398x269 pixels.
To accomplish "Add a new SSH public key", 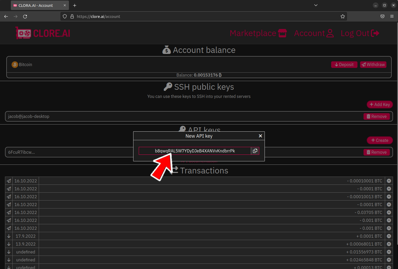I will tap(380, 104).
